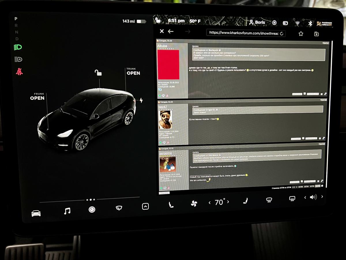Tap the dashcam icon in status bar
The image size is (346, 260).
click(x=285, y=23)
